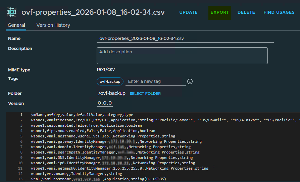Click the fips.mode.enabled line
This screenshot has height=182, width=300.
click(x=93, y=131)
